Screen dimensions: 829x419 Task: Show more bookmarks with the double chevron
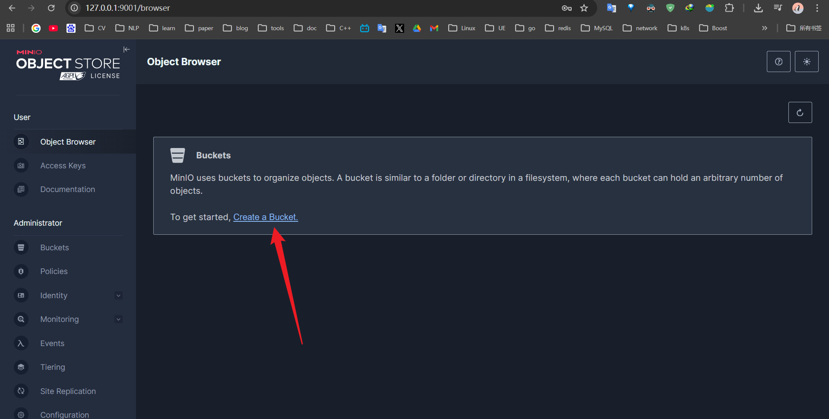(764, 28)
